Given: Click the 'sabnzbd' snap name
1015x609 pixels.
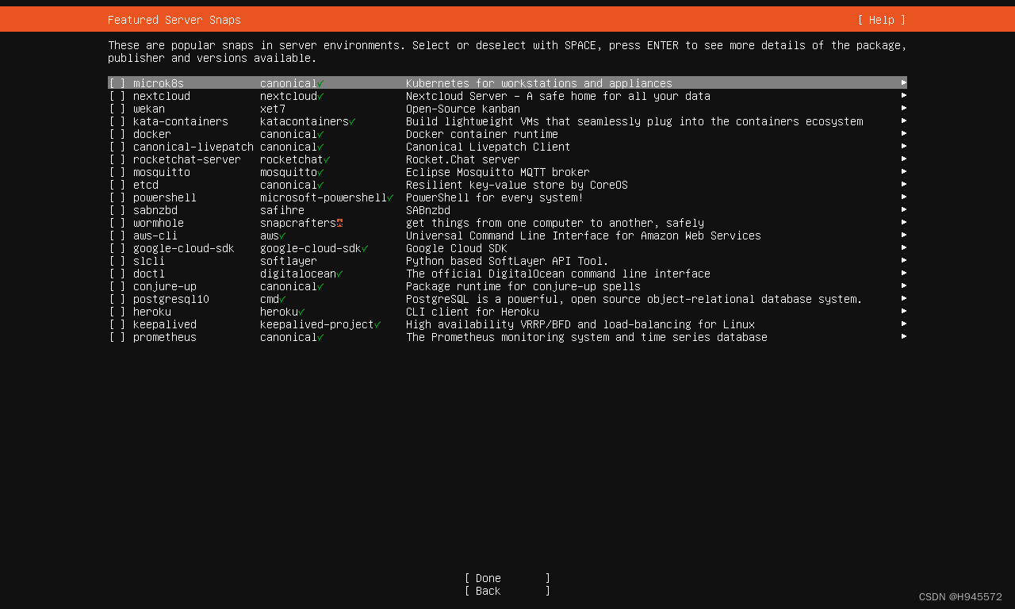Looking at the screenshot, I should pyautogui.click(x=155, y=210).
